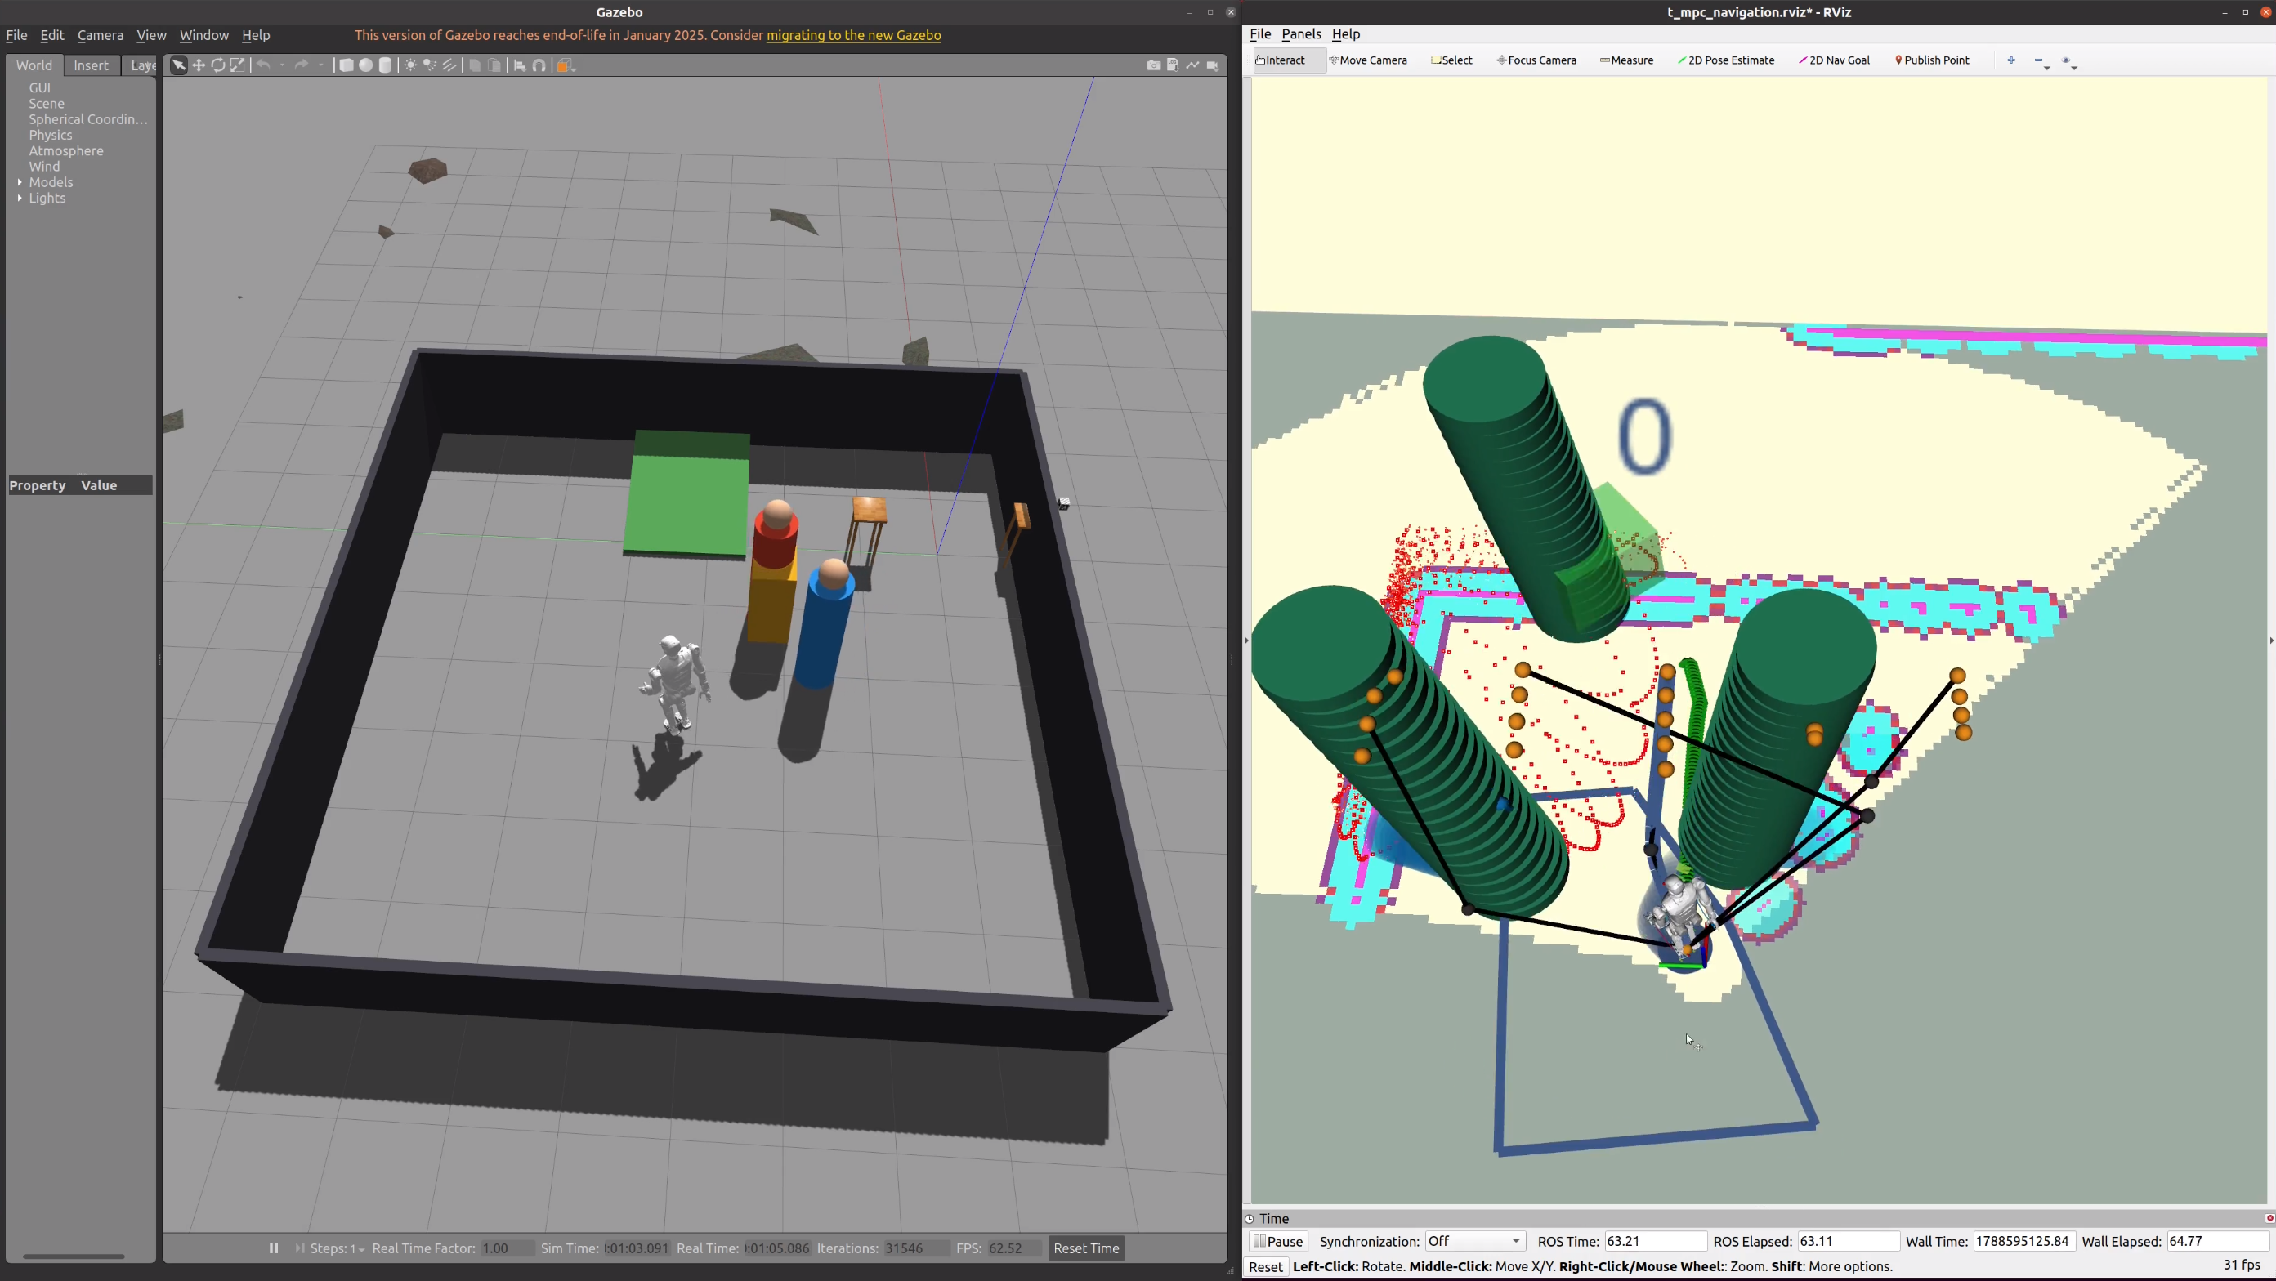Pause the Gazebo simulation
2276x1281 pixels.
click(x=274, y=1248)
